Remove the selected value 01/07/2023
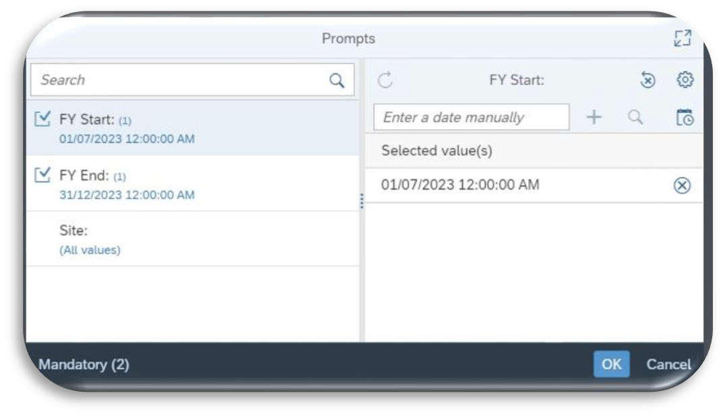 tap(682, 185)
